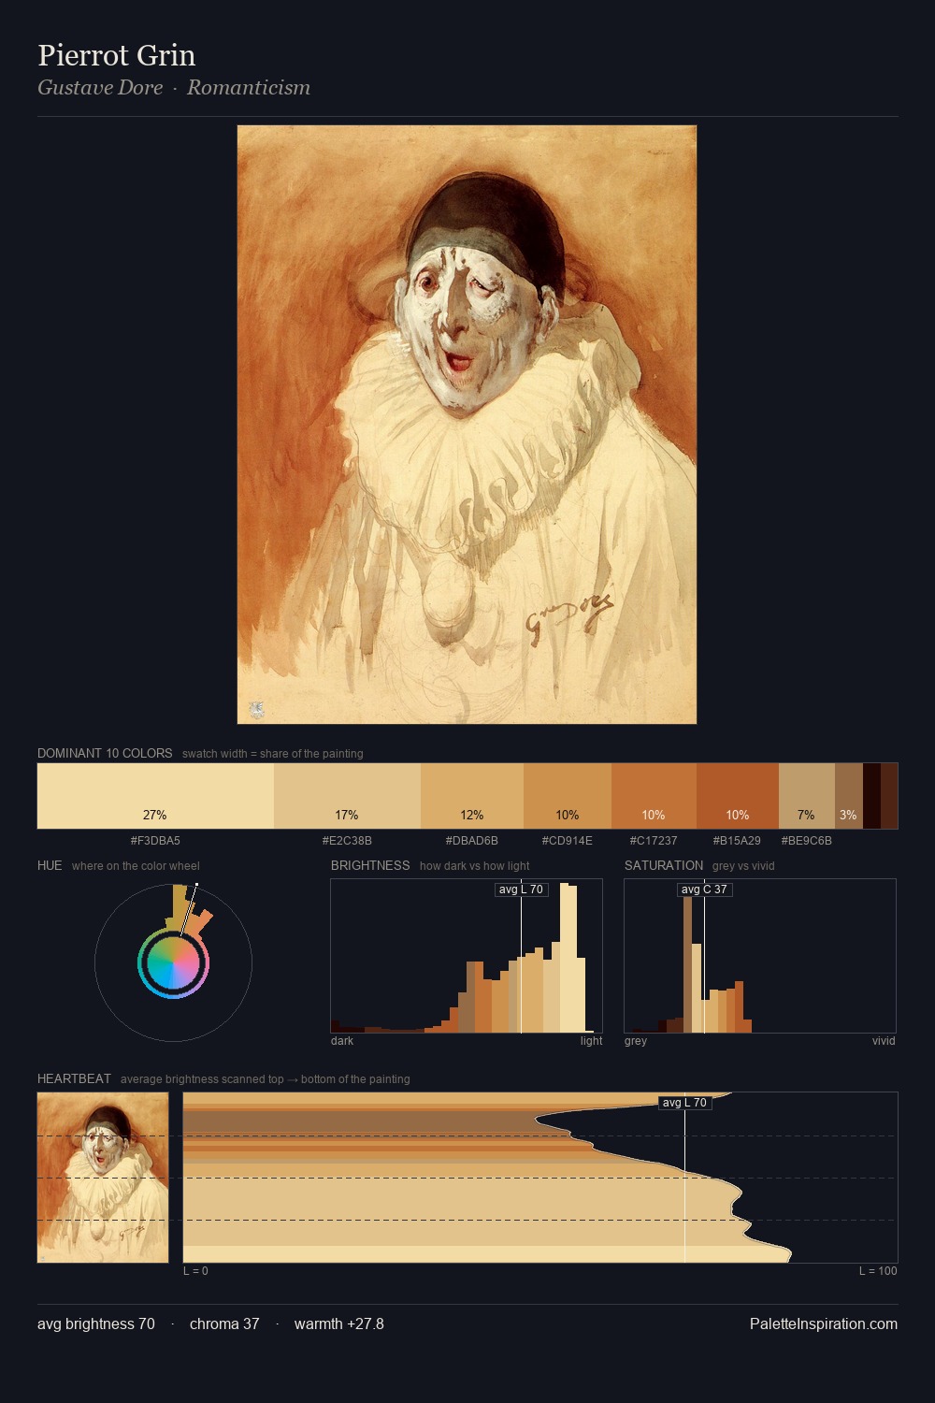This screenshot has height=1403, width=935.
Task: Select the #E2C38B swatch showing 17%
Action: 347,796
